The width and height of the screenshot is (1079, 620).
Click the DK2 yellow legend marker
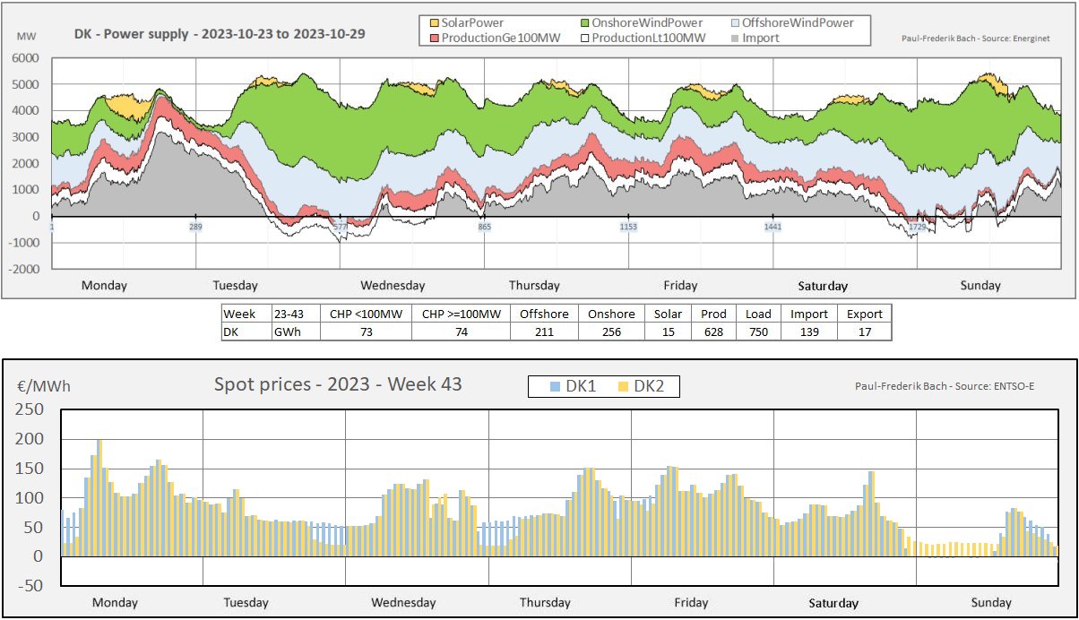624,386
